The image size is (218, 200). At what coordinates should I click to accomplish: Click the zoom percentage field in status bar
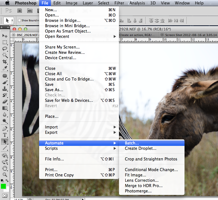[19, 199]
